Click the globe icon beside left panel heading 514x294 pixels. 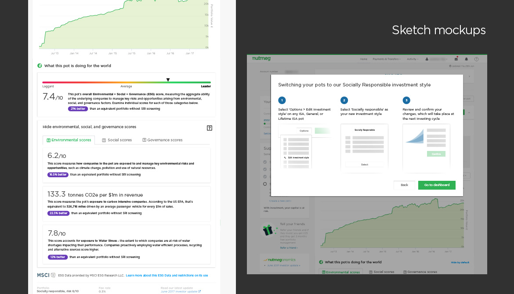pyautogui.click(x=40, y=66)
